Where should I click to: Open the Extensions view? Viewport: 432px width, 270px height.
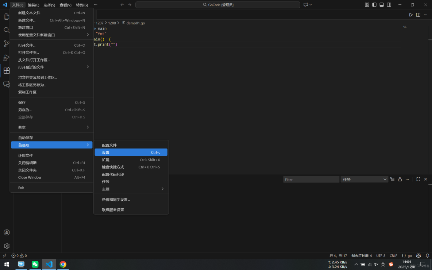coord(6,70)
